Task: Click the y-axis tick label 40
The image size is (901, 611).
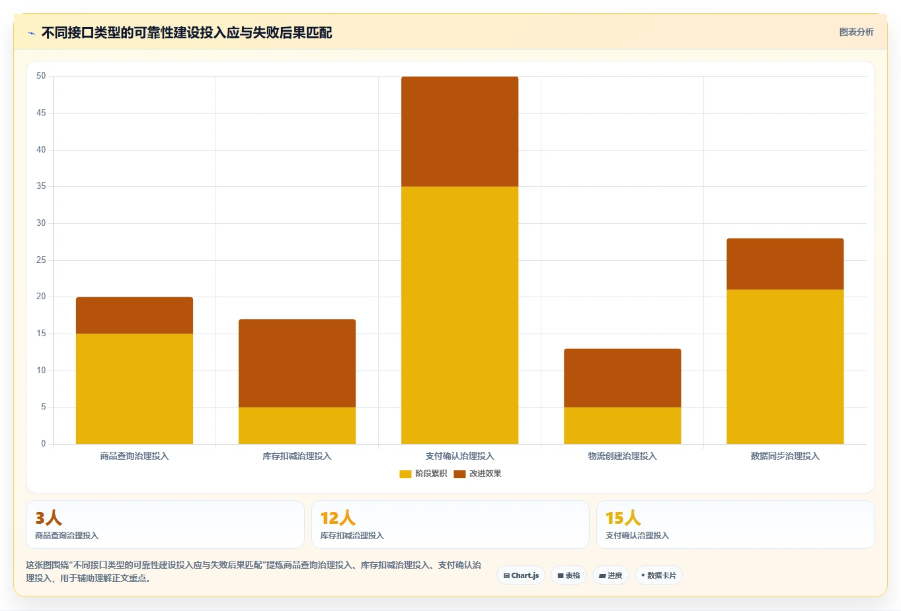Action: pyautogui.click(x=41, y=150)
